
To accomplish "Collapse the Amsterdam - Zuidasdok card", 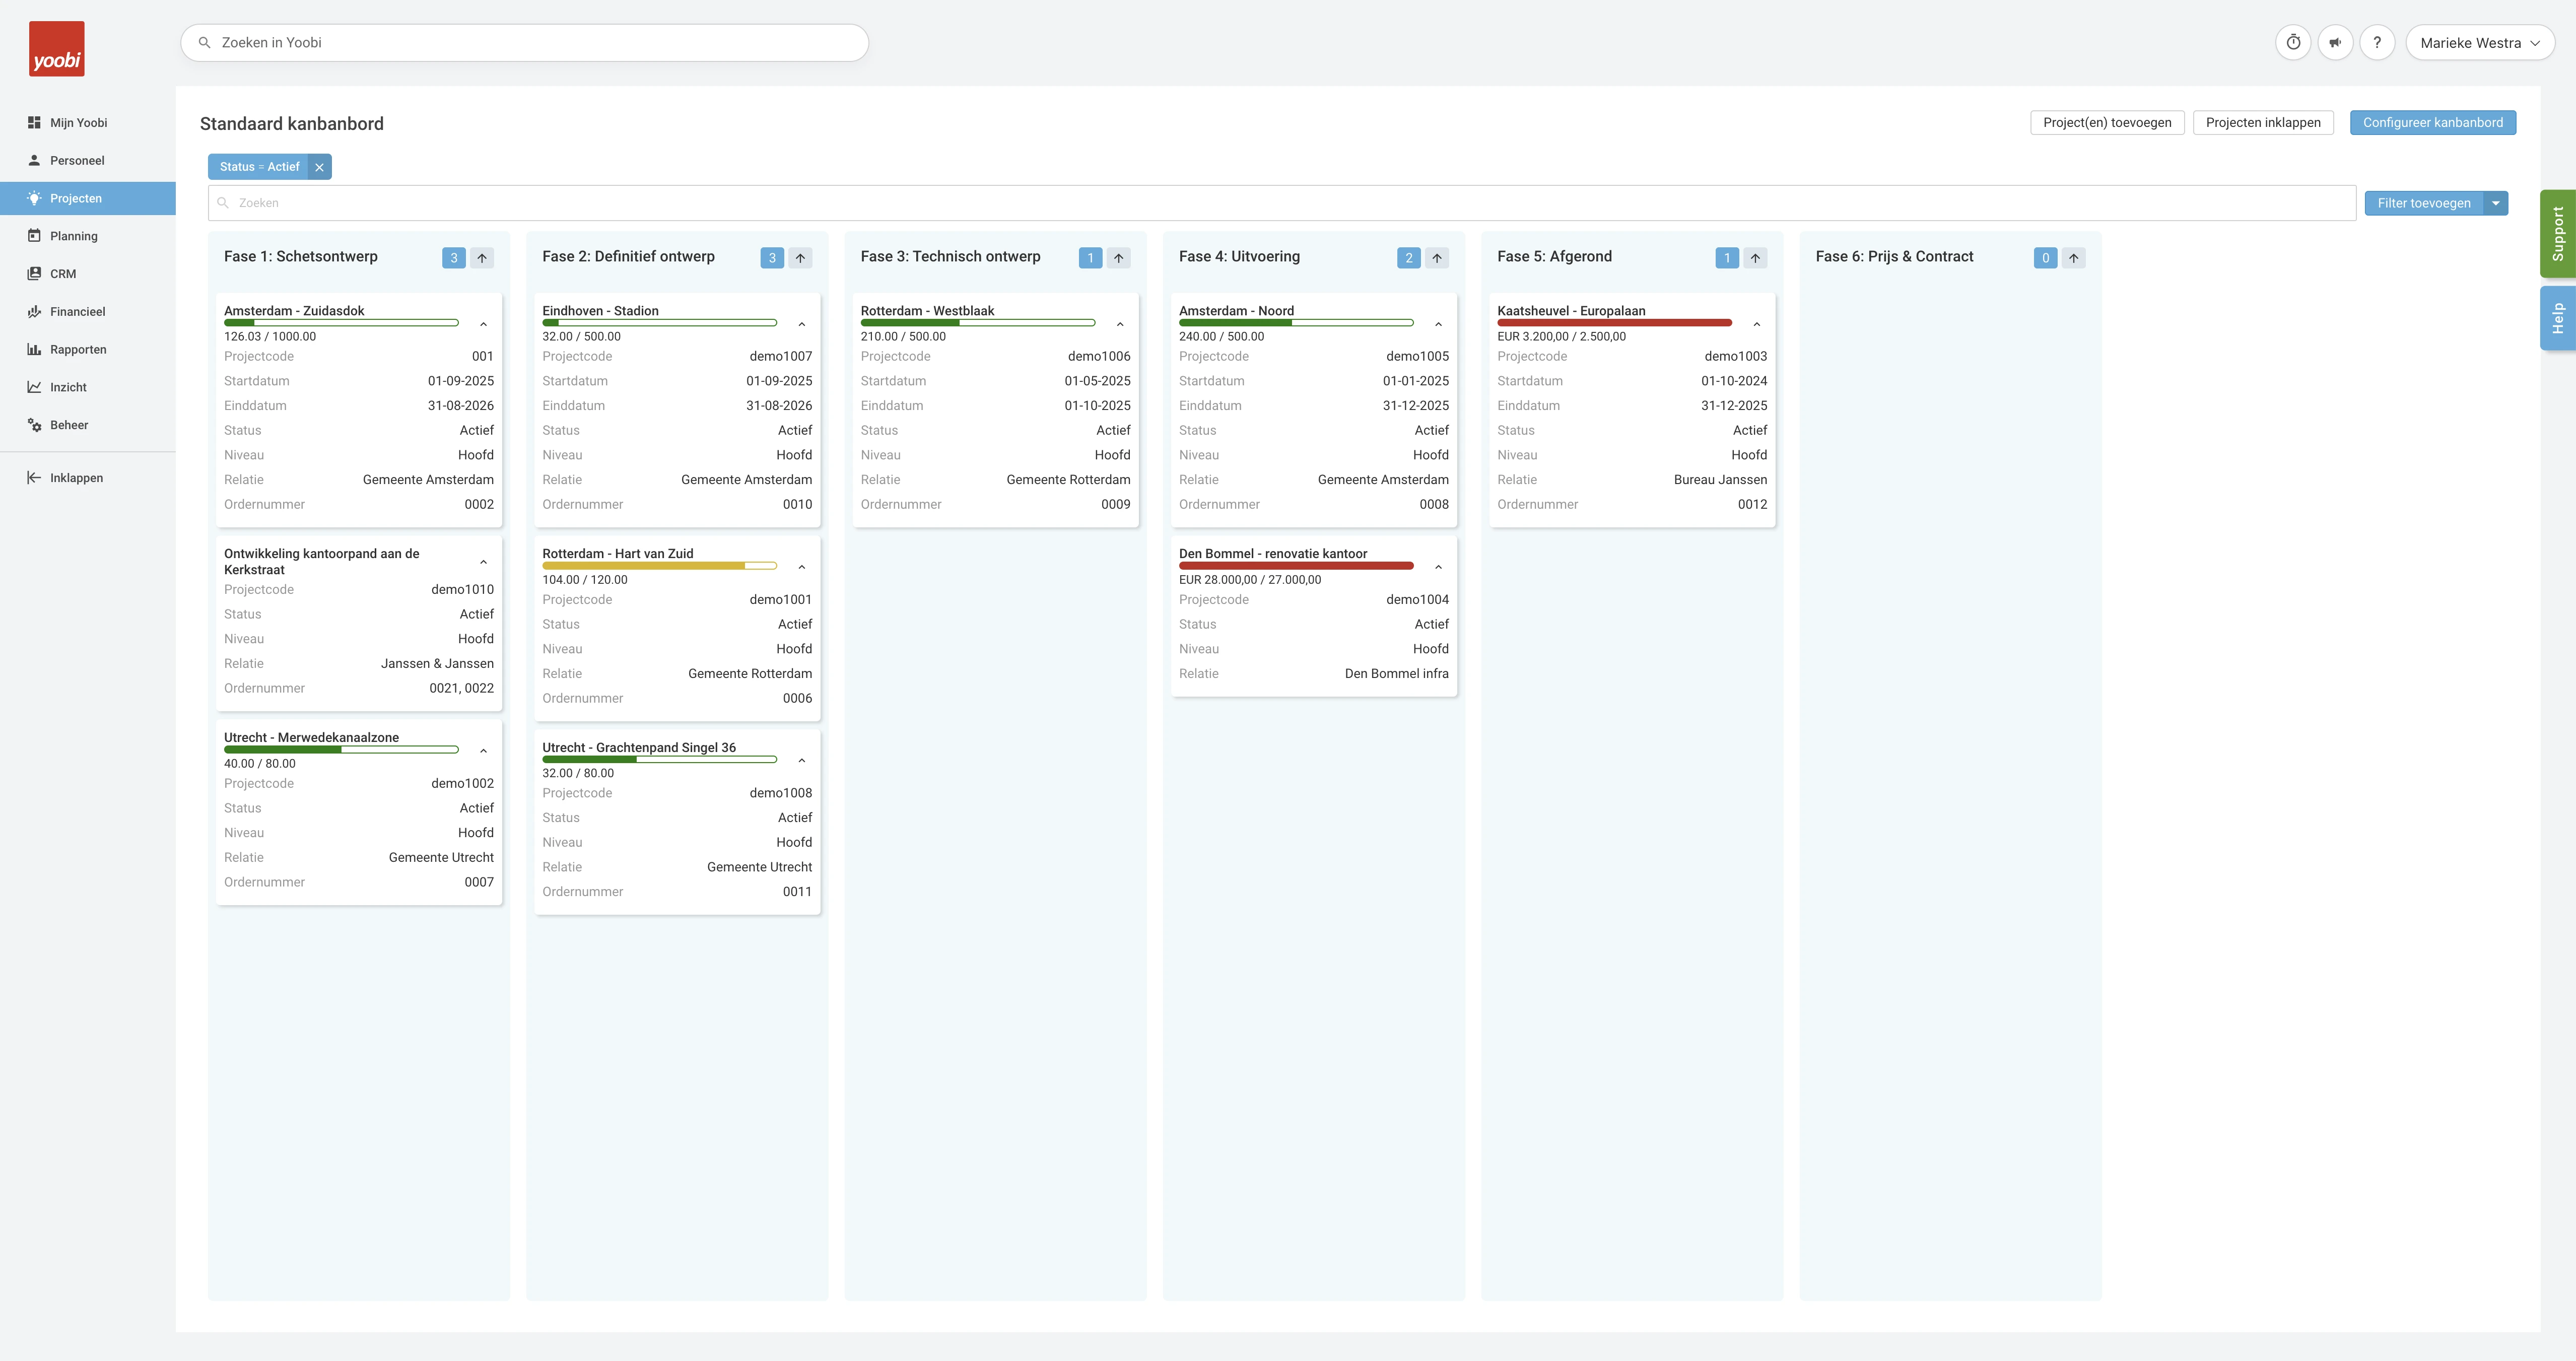I will (x=483, y=324).
